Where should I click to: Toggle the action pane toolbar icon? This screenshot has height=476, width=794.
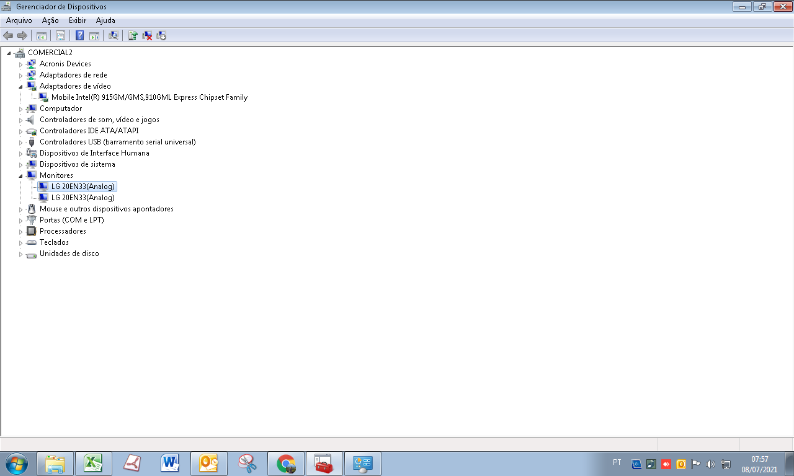[x=94, y=35]
